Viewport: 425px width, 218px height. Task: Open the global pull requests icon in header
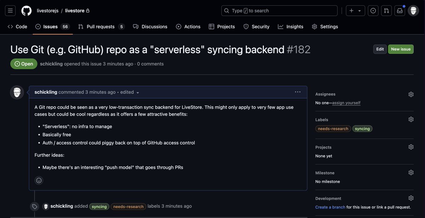pyautogui.click(x=386, y=11)
